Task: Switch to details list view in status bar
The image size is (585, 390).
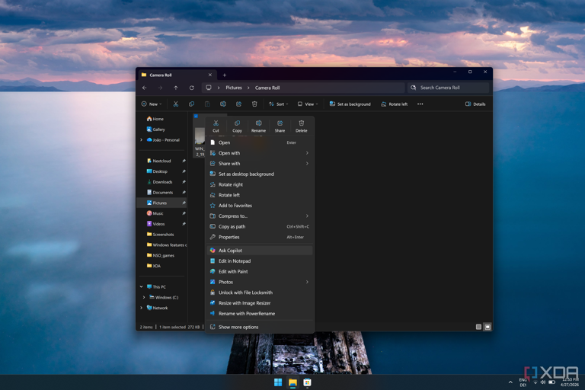Action: click(x=478, y=327)
